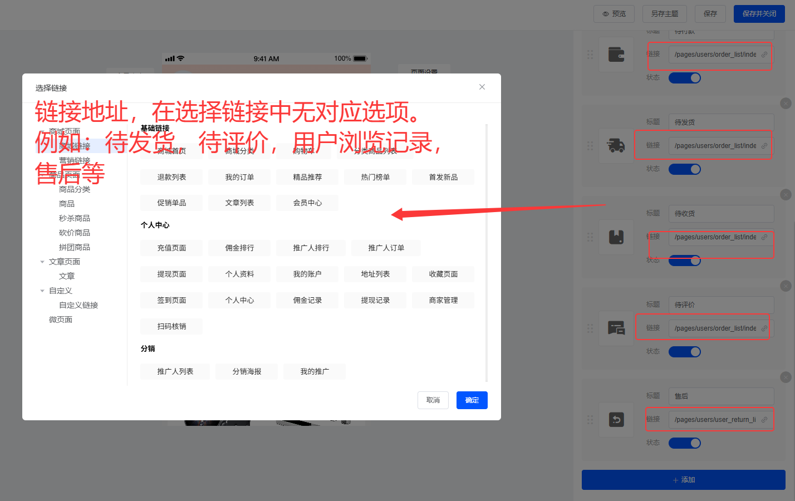Collapse the 文章页面 tree node arrow
795x501 pixels.
(42, 262)
